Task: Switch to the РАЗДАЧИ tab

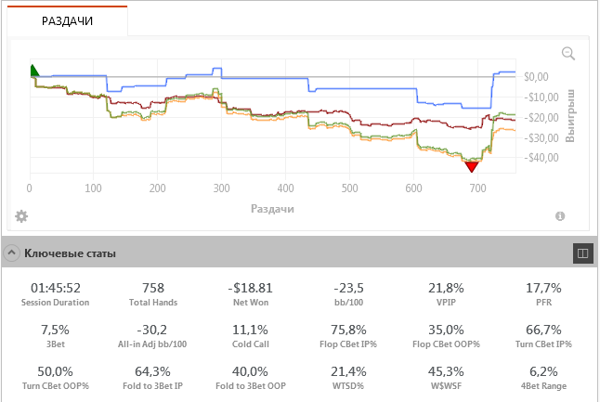Action: (x=68, y=20)
